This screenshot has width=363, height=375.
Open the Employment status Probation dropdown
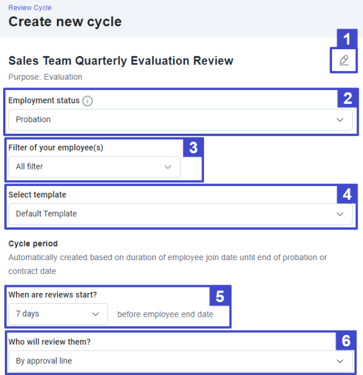point(180,120)
